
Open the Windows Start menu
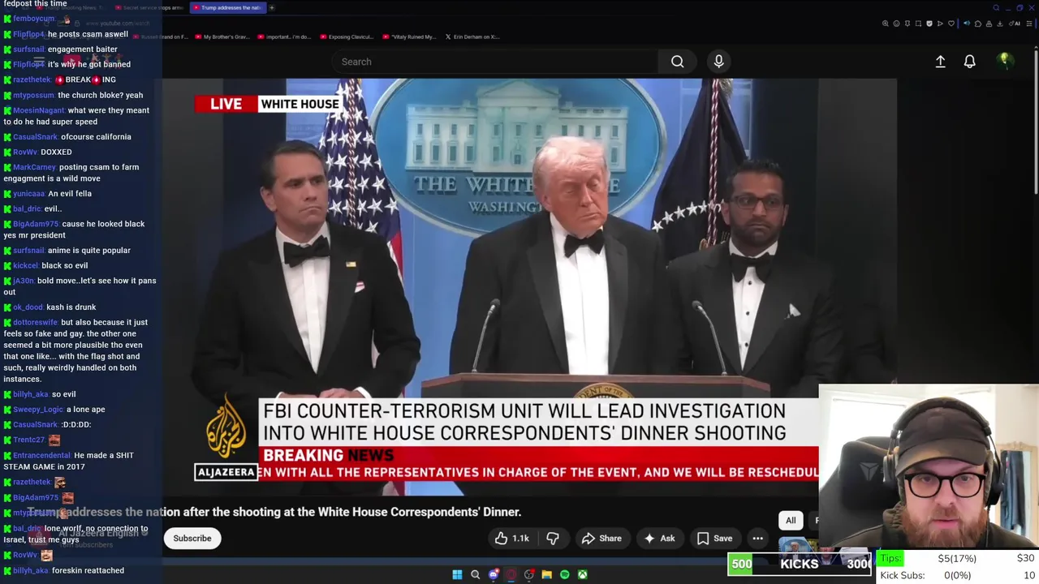[x=457, y=575]
